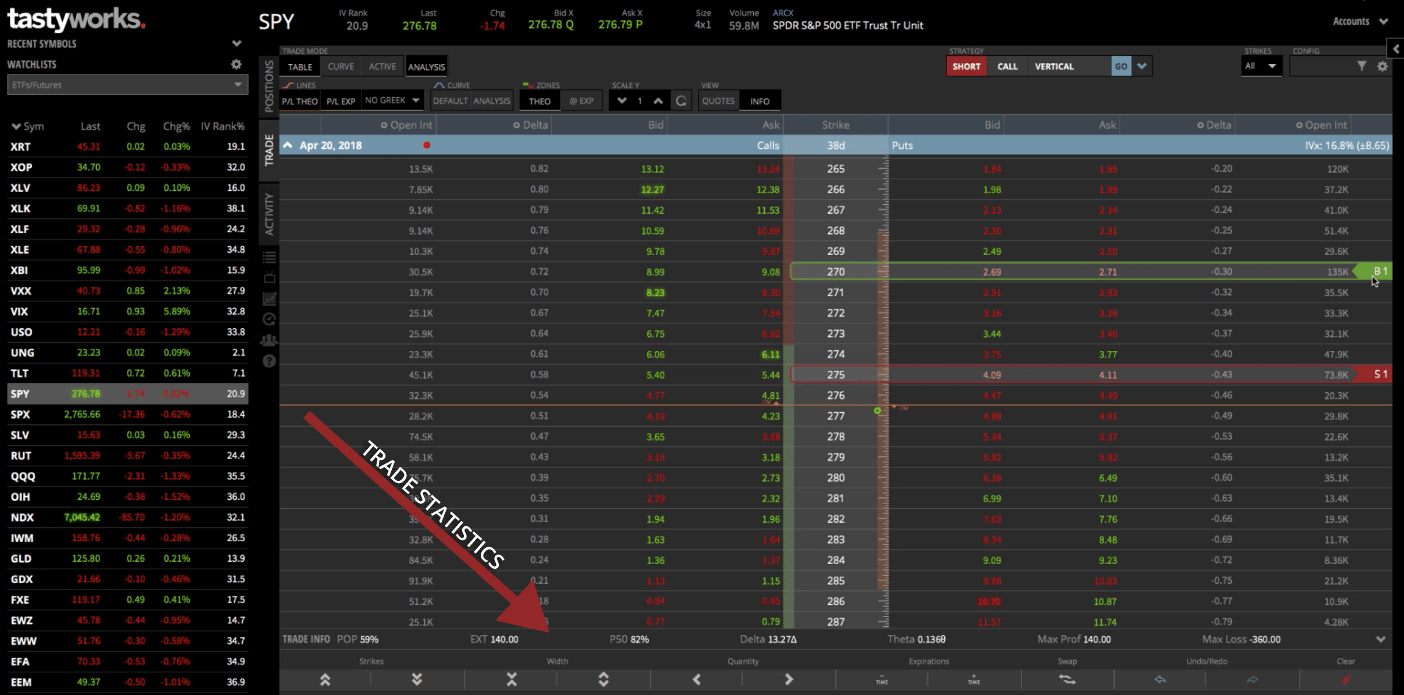Open the POSITIONS side tab

(x=269, y=86)
